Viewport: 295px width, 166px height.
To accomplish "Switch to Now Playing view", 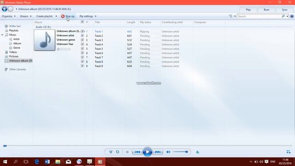I will pos(289,152).
